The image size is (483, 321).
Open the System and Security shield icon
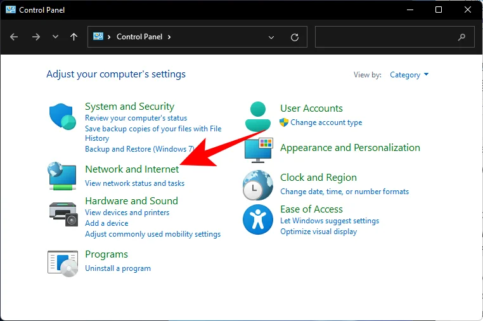[63, 117]
